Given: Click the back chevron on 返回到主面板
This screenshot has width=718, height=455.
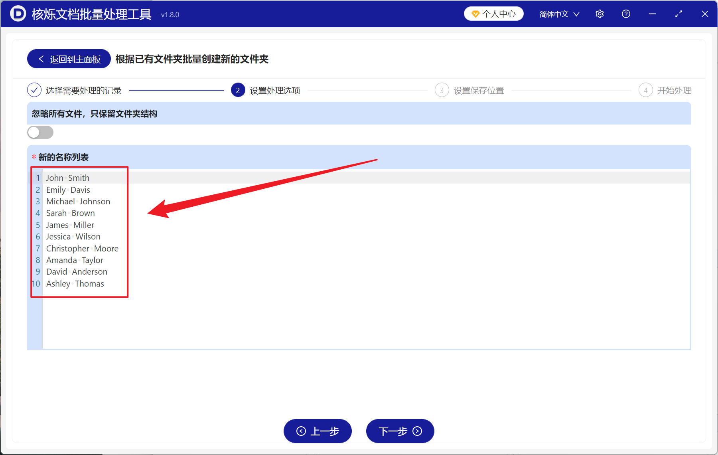Looking at the screenshot, I should tap(41, 59).
